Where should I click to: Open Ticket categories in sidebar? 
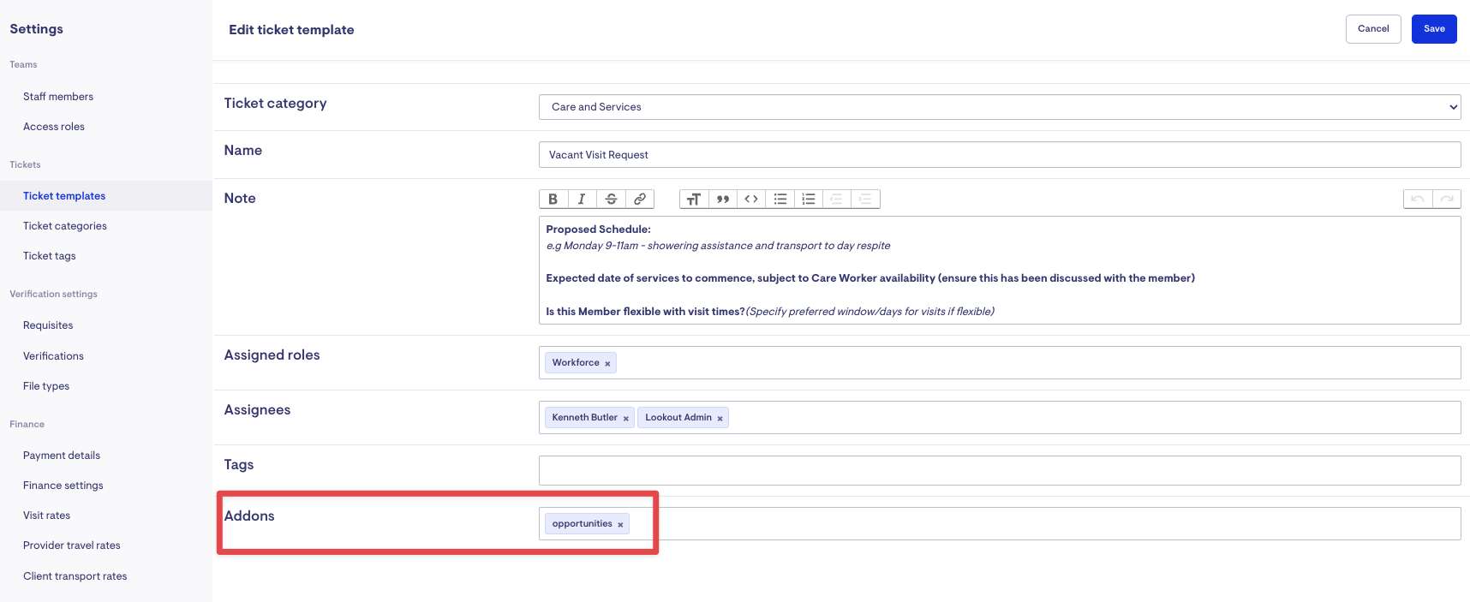pyautogui.click(x=65, y=226)
